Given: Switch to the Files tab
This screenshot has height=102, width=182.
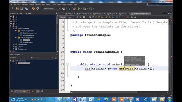Looking at the screenshot, I should [20, 13].
